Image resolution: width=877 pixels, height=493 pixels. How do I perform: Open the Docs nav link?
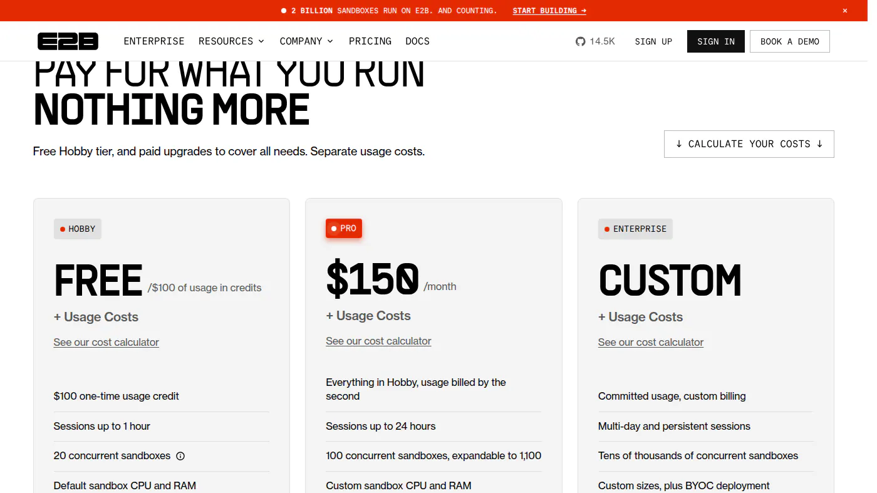pos(417,41)
